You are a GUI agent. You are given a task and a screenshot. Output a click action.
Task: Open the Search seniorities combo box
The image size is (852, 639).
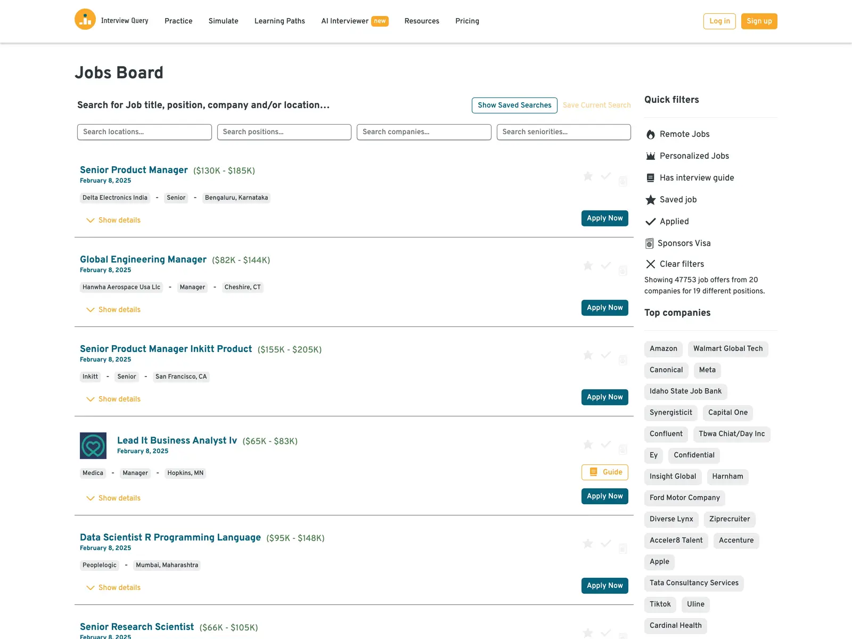[564, 132]
